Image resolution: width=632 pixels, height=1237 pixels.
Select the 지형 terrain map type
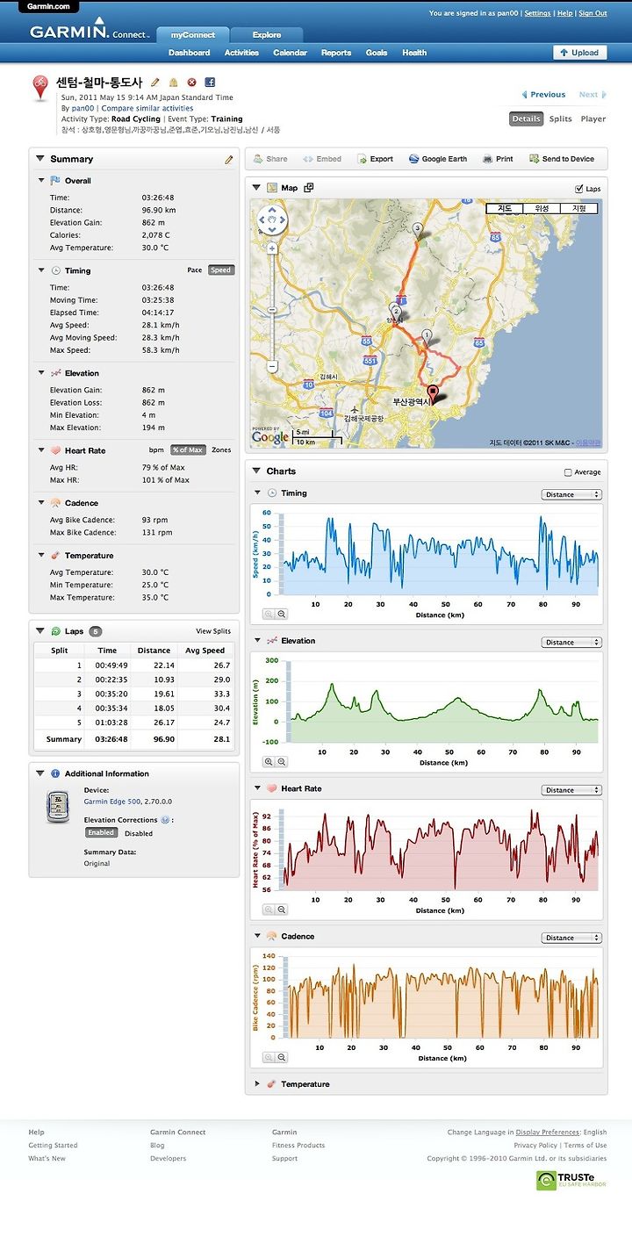pyautogui.click(x=578, y=208)
